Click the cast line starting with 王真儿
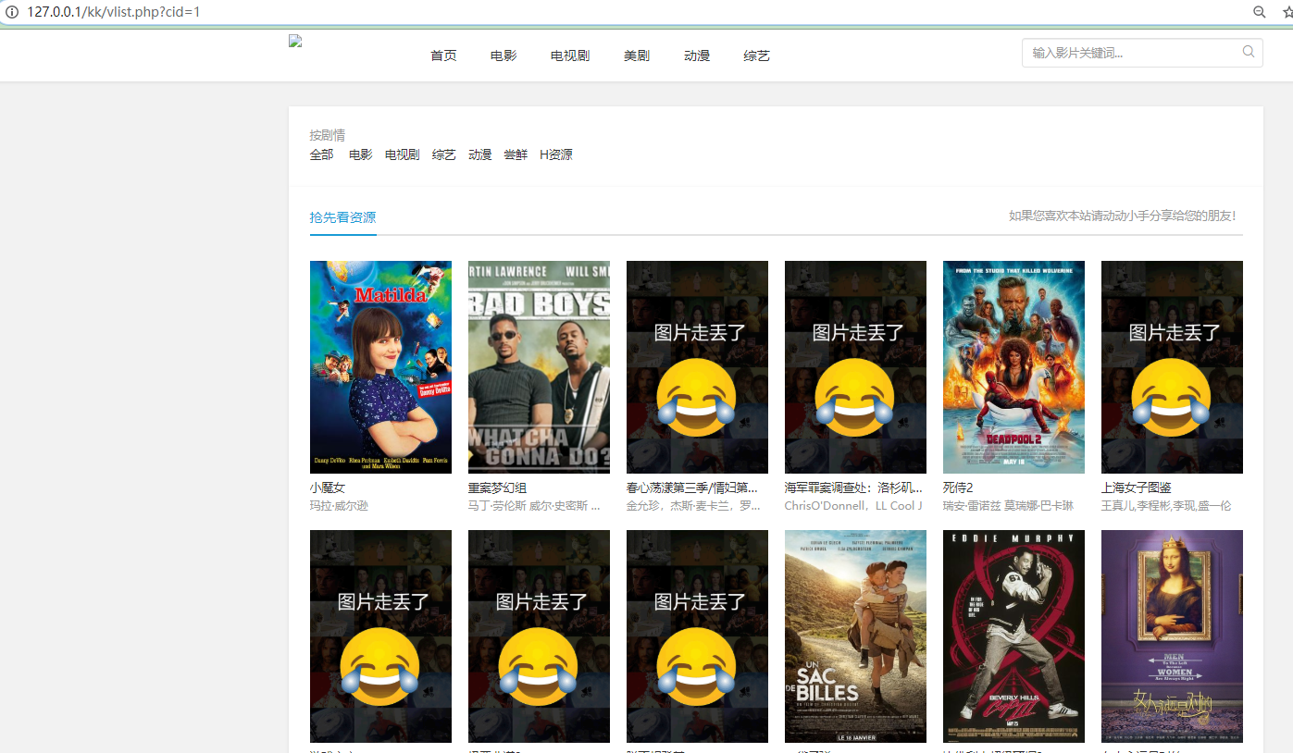The image size is (1293, 753). tap(1166, 506)
